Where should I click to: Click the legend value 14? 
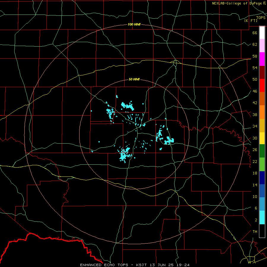tap(255, 185)
